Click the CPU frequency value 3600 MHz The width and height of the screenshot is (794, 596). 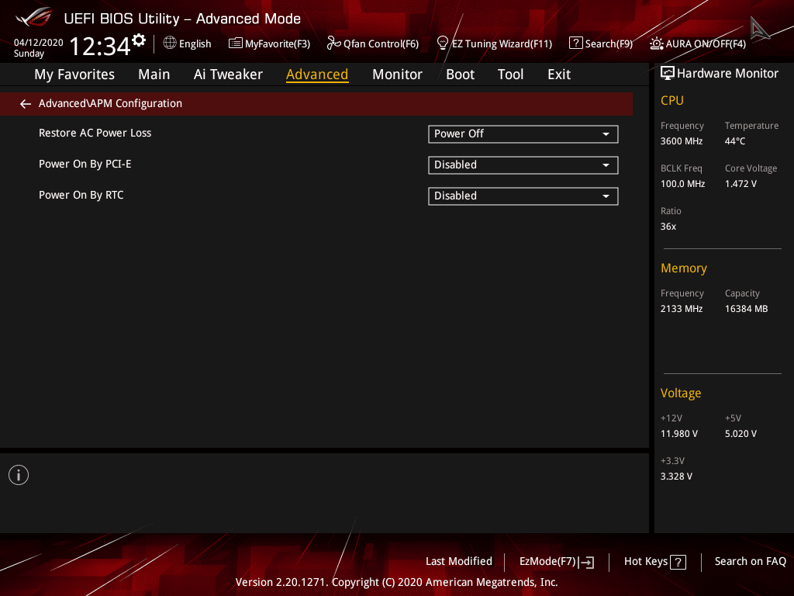point(682,141)
